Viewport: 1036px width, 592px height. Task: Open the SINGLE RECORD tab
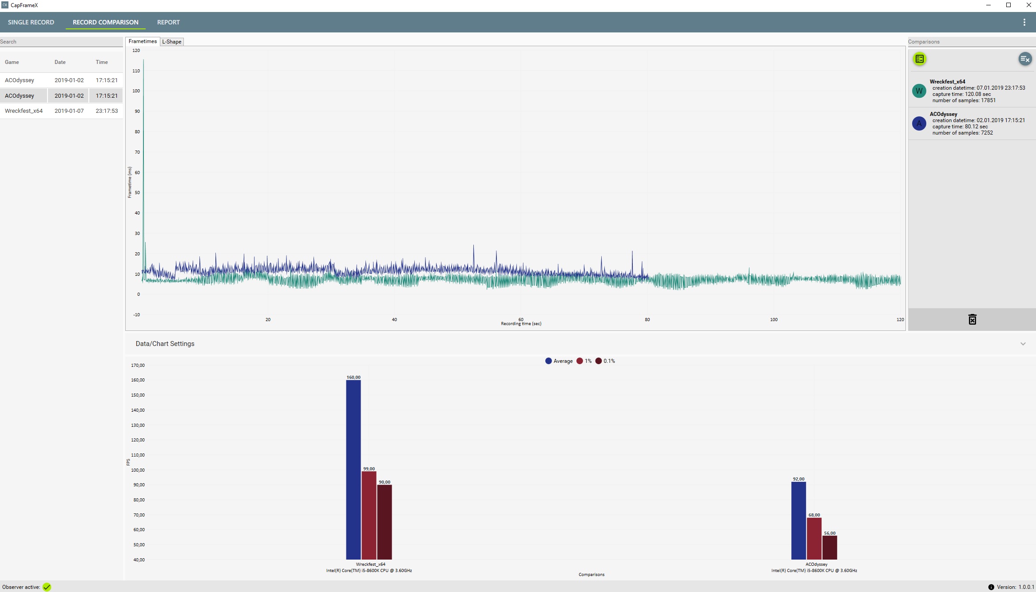(x=31, y=22)
